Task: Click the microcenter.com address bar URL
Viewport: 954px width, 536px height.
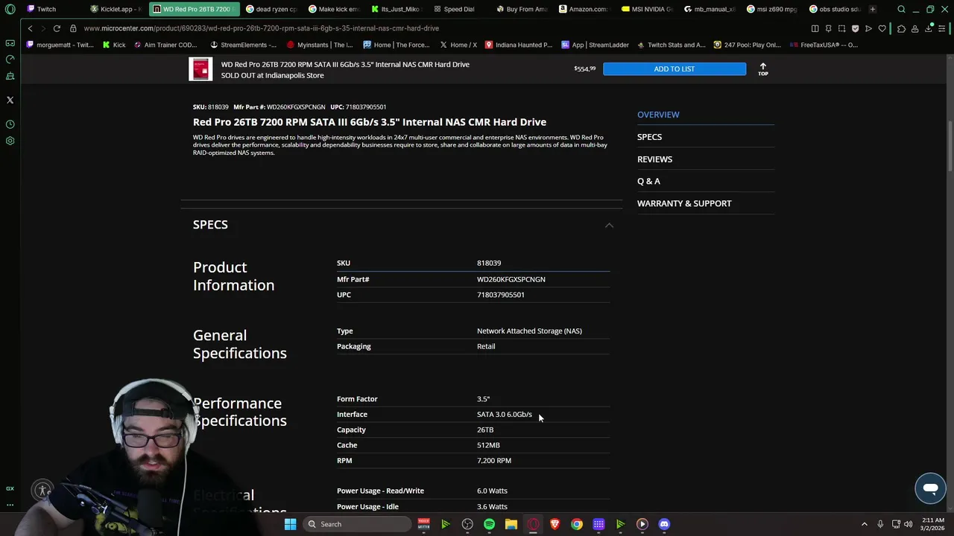Action: 261,28
